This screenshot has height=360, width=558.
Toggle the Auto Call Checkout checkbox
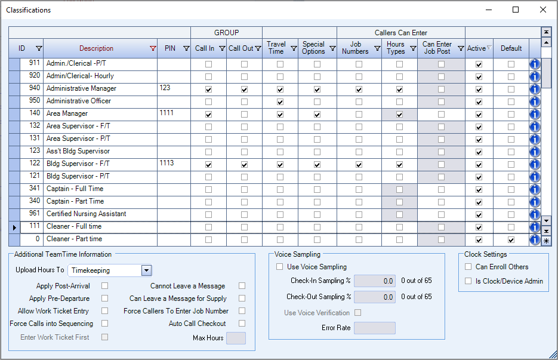click(242, 323)
